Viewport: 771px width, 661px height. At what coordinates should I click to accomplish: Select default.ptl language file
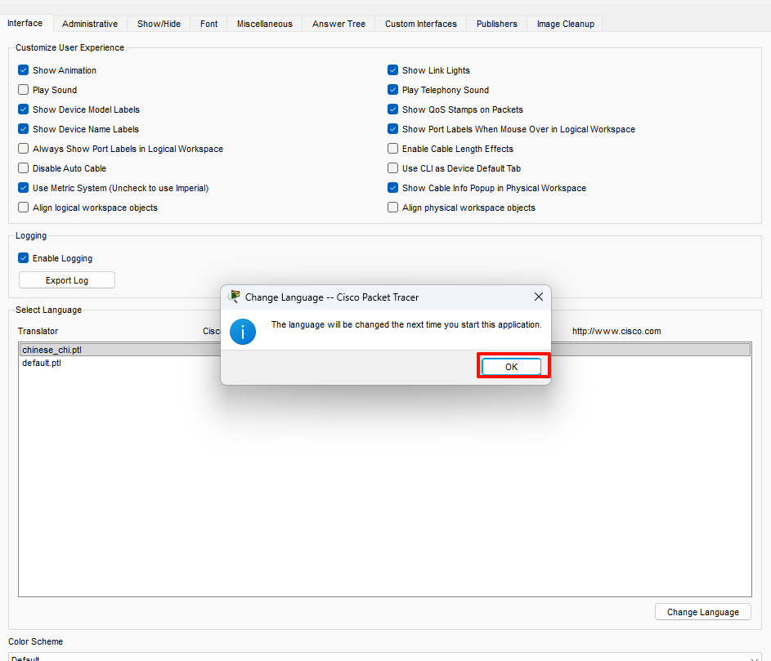point(385,363)
